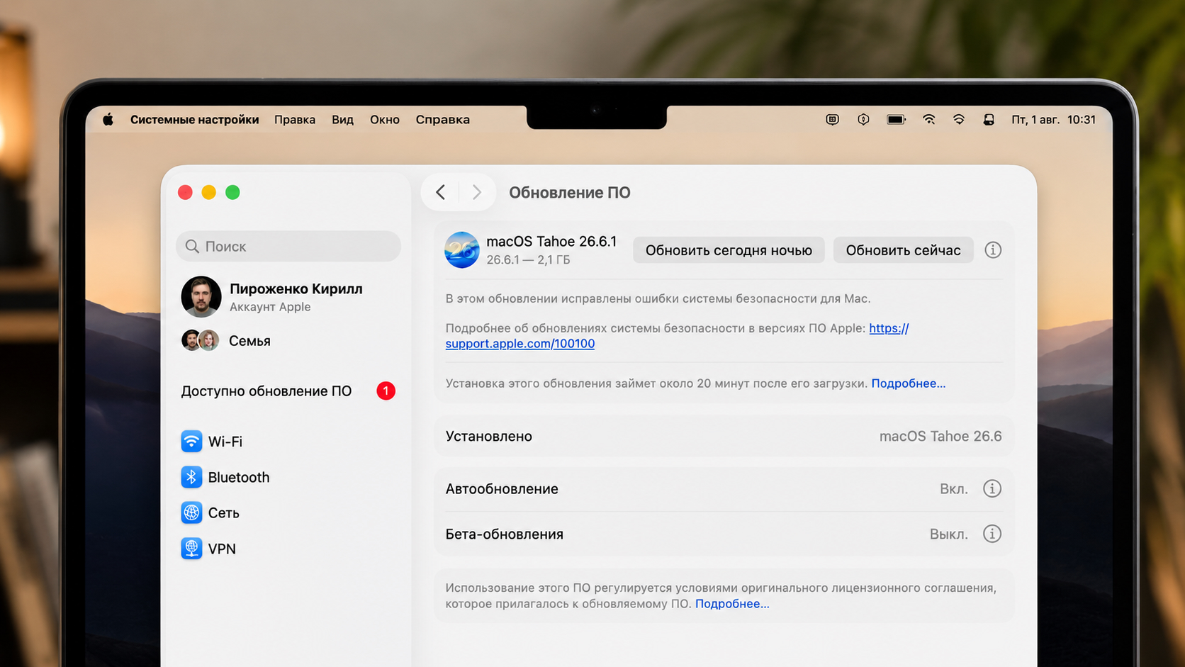Image resolution: width=1185 pixels, height=667 pixels.
Task: Click the Выкл. value for Бета-обновления
Action: [949, 534]
